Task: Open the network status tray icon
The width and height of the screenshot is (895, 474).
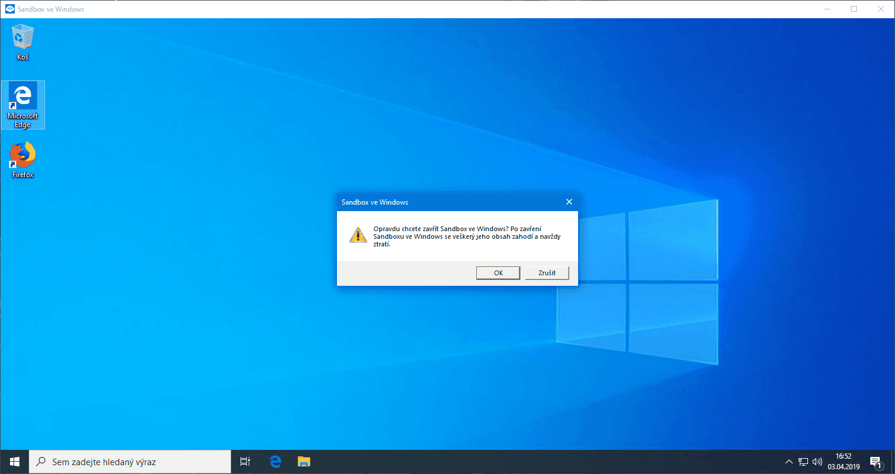Action: [x=803, y=462]
